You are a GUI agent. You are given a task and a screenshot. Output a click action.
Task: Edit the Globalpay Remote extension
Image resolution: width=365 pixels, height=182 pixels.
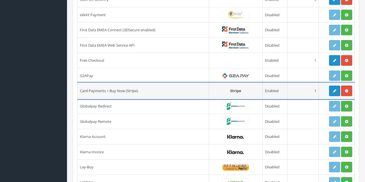click(x=334, y=121)
